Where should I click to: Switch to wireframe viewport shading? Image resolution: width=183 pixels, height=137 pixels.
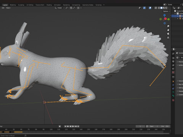[x=159, y=8]
